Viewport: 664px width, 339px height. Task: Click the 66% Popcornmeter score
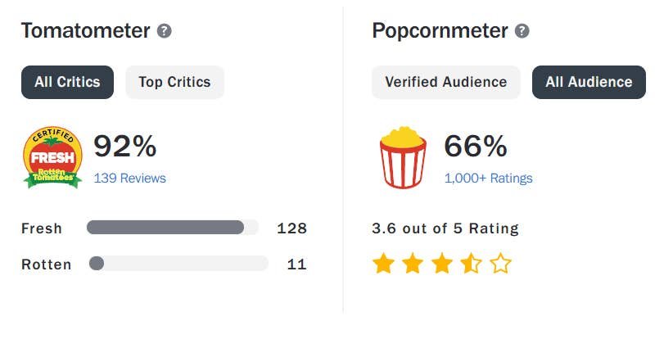tap(476, 147)
